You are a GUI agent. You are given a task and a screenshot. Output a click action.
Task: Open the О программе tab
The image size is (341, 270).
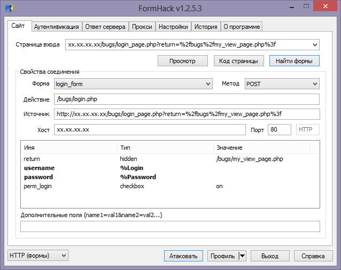point(241,27)
